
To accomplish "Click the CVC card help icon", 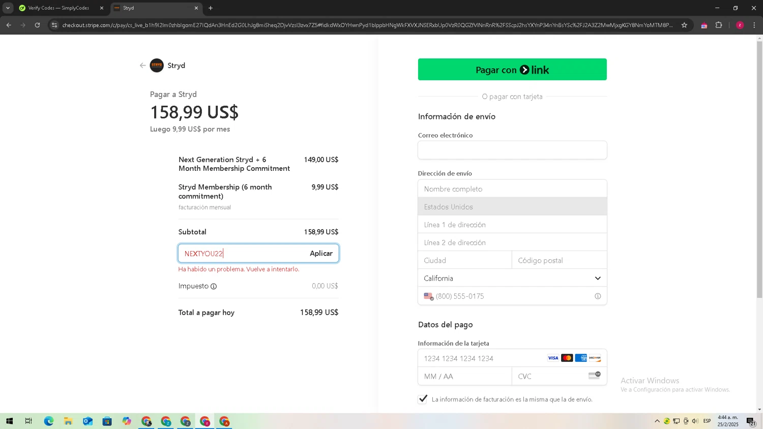I will [x=594, y=375].
